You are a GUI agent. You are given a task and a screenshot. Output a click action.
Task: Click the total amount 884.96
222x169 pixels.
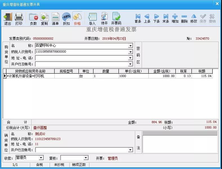(157, 122)
